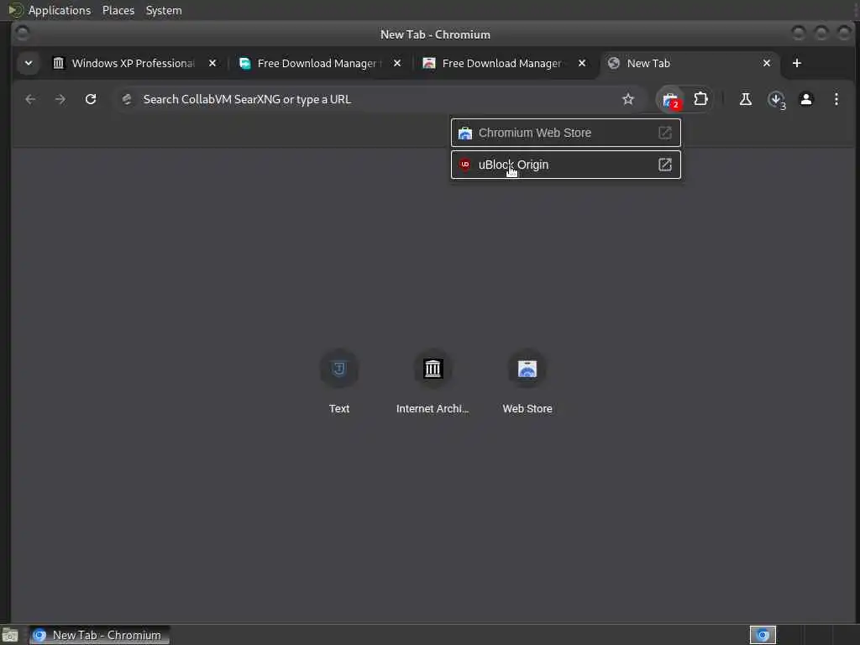860x645 pixels.
Task: Click the Web Store toolbar icon with the 2 badge
Action: point(670,100)
